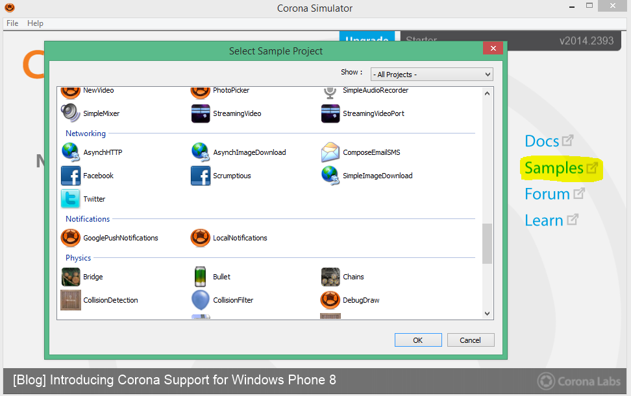The height and width of the screenshot is (396, 631).
Task: Open the Show projects filter dropdown
Action: [x=432, y=75]
